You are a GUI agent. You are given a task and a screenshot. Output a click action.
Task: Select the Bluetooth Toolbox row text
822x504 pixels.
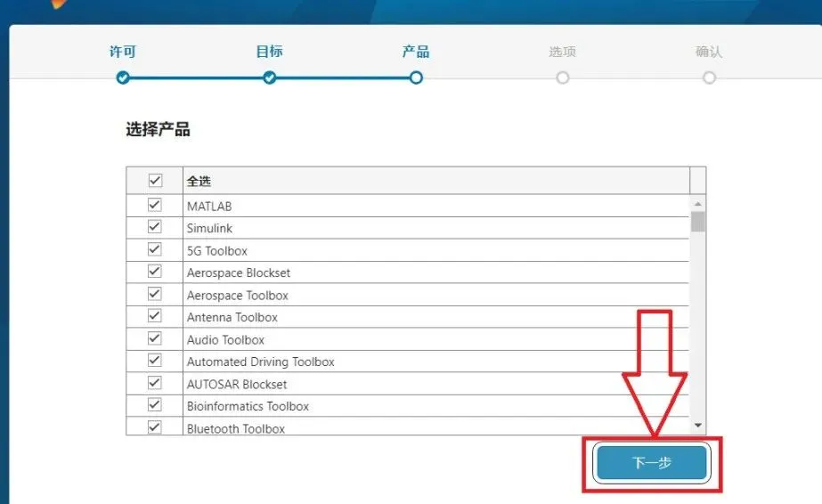tap(236, 428)
